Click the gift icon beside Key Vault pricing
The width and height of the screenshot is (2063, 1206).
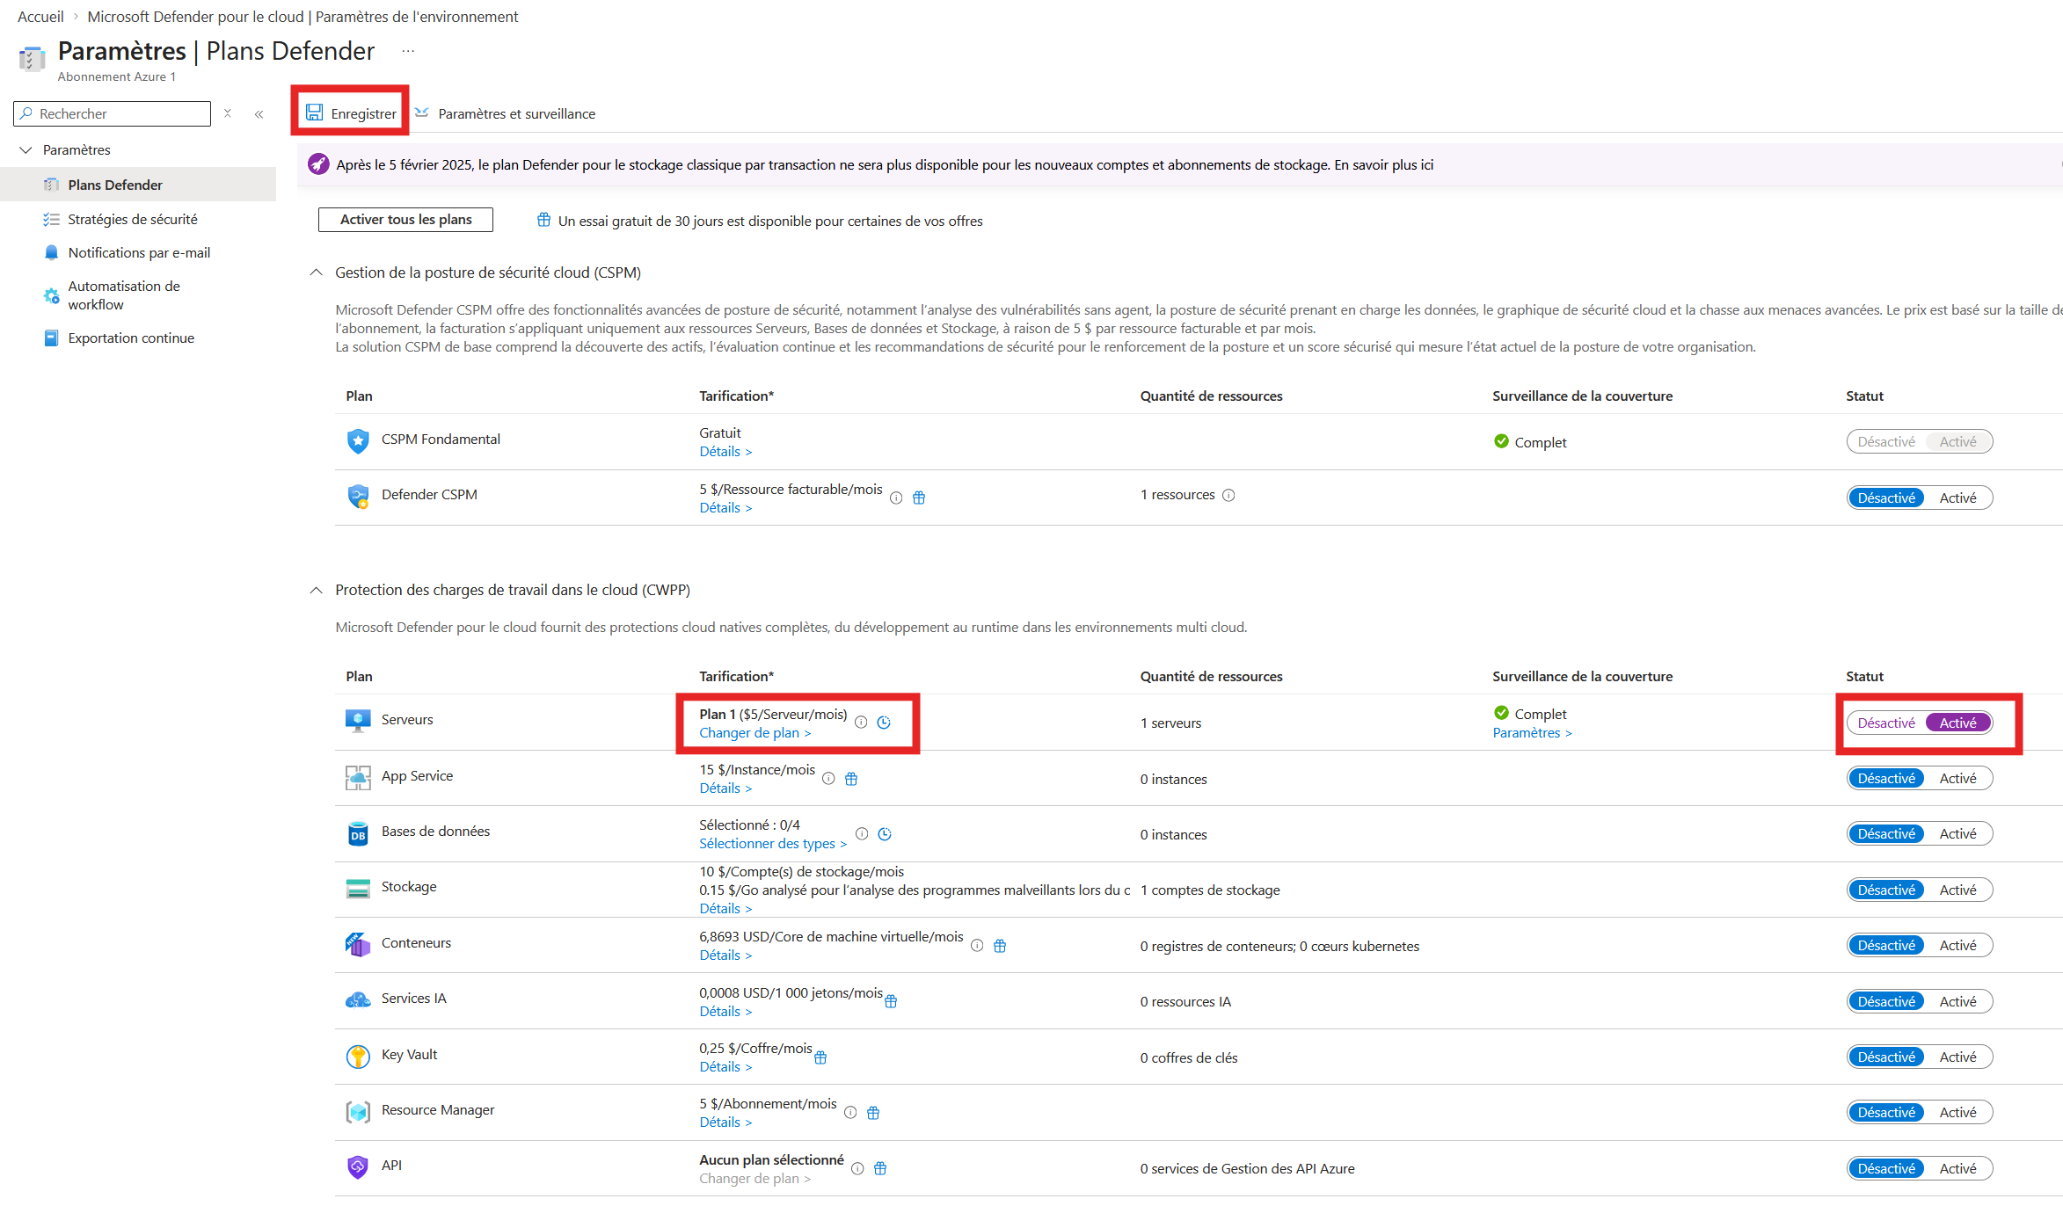click(x=820, y=1057)
